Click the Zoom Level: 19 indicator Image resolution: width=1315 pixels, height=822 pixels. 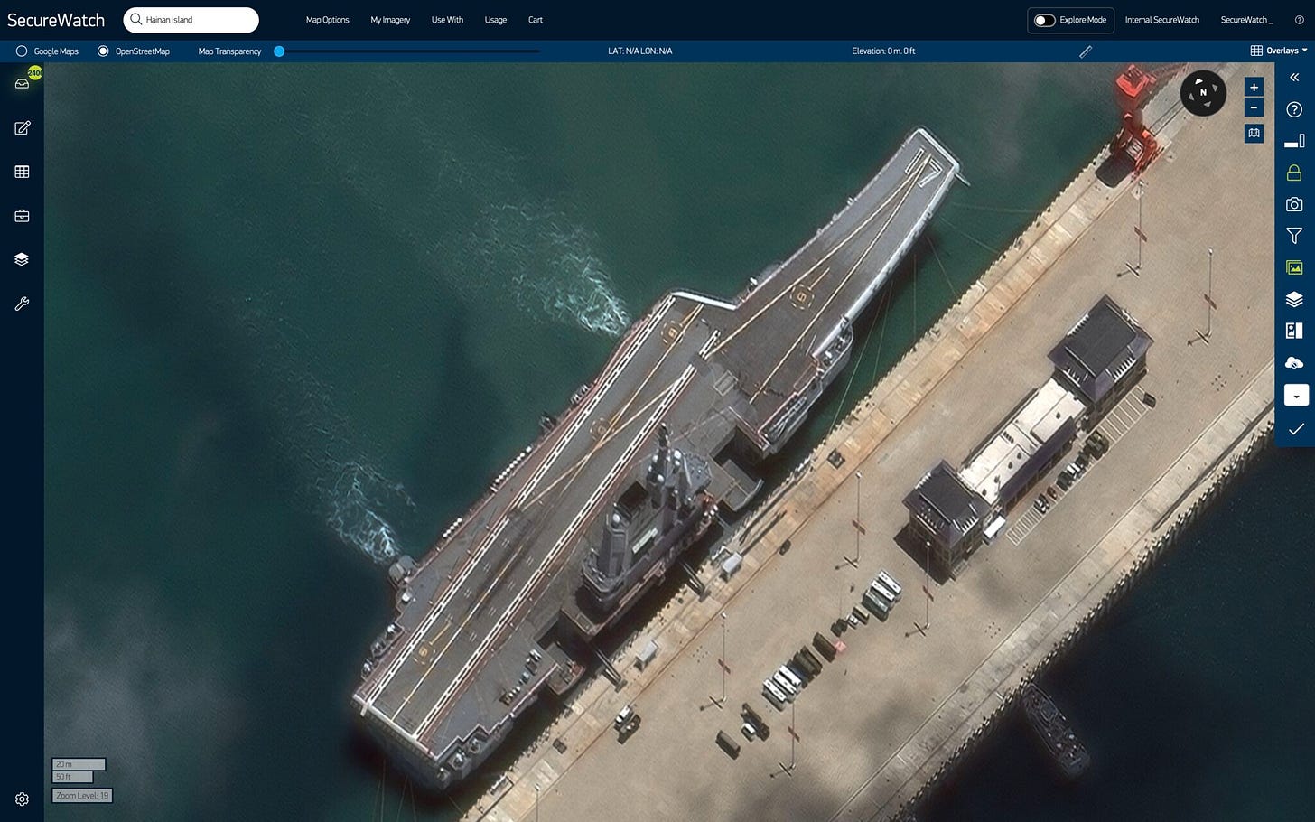pos(82,796)
